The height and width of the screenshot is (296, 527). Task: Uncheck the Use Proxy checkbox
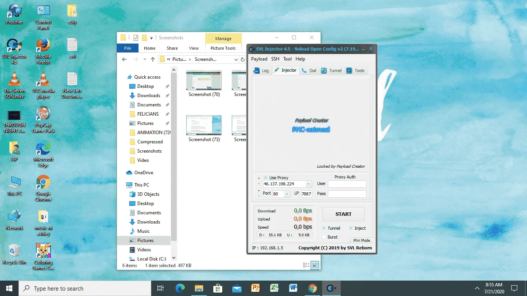265,178
